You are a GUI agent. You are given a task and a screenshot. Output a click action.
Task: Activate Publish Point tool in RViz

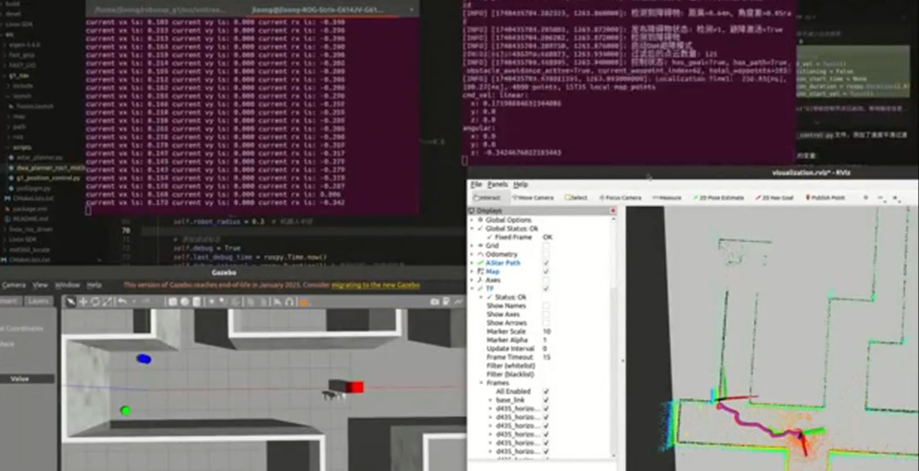[824, 198]
